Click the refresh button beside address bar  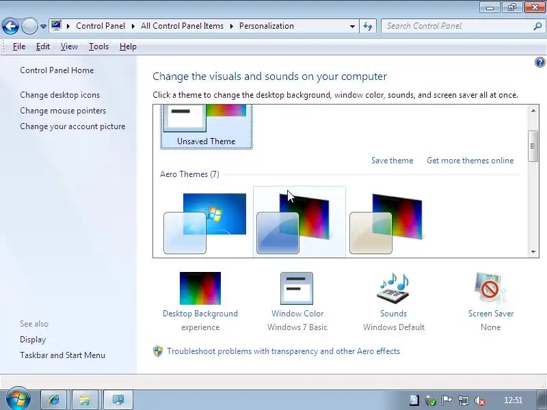tap(368, 26)
